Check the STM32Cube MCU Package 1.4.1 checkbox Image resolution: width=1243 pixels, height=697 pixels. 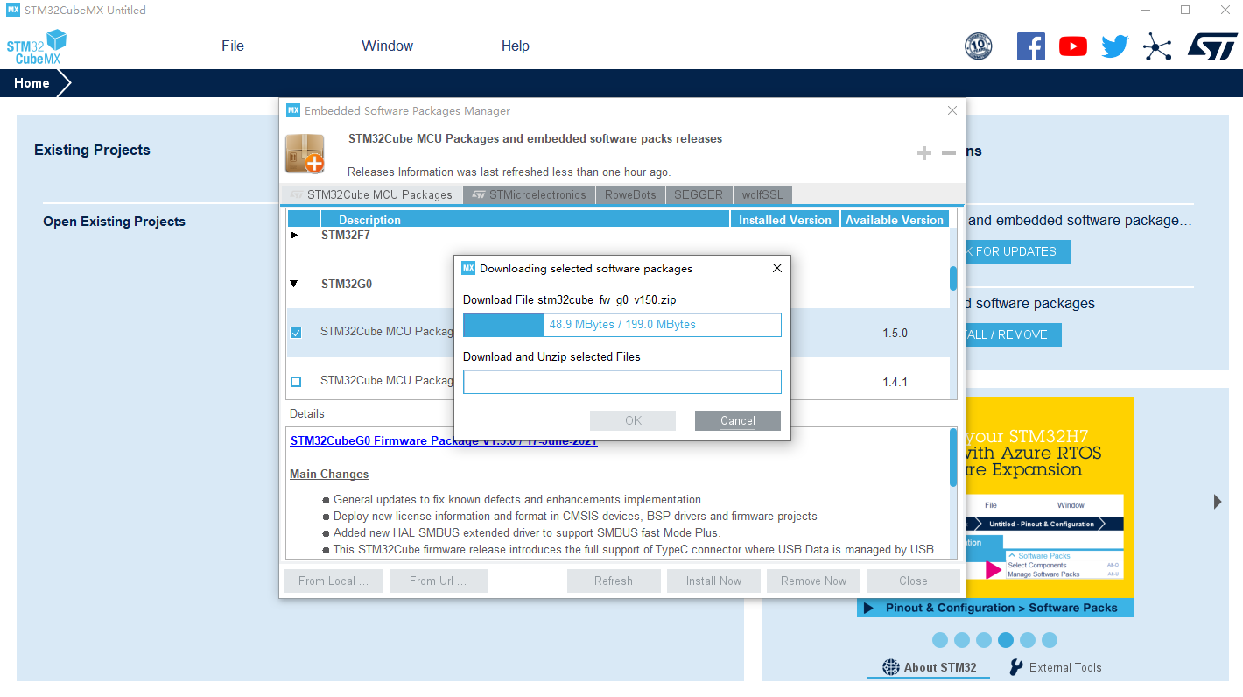(x=296, y=382)
